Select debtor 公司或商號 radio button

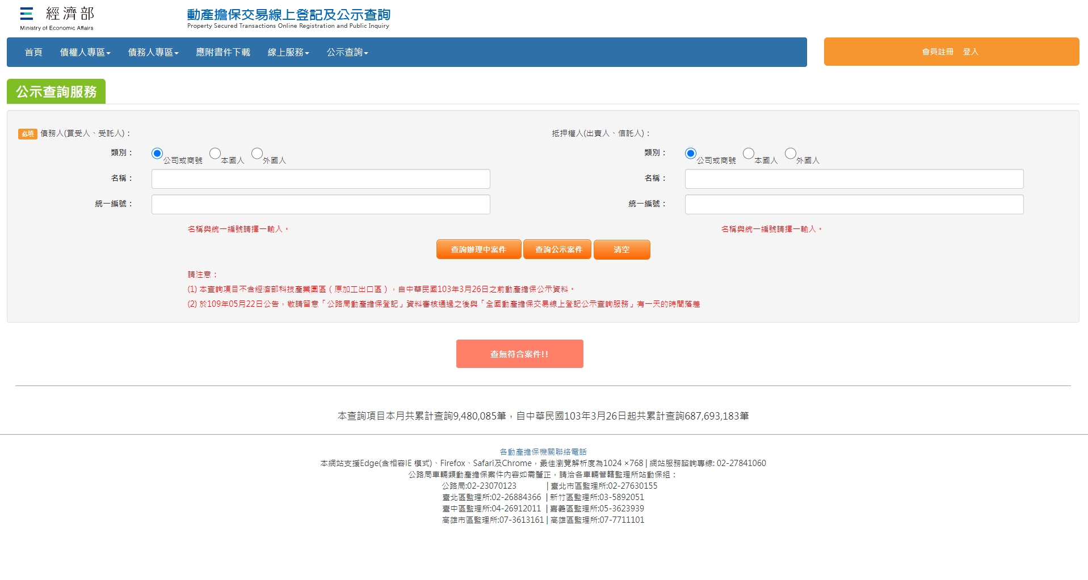click(157, 154)
